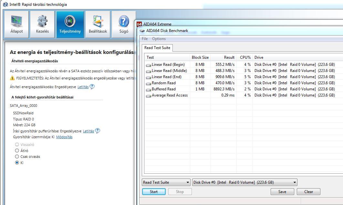Screen dimensions: 343x205
Task: Click the Típus: RAID 0 text
Action: click(x=23, y=119)
